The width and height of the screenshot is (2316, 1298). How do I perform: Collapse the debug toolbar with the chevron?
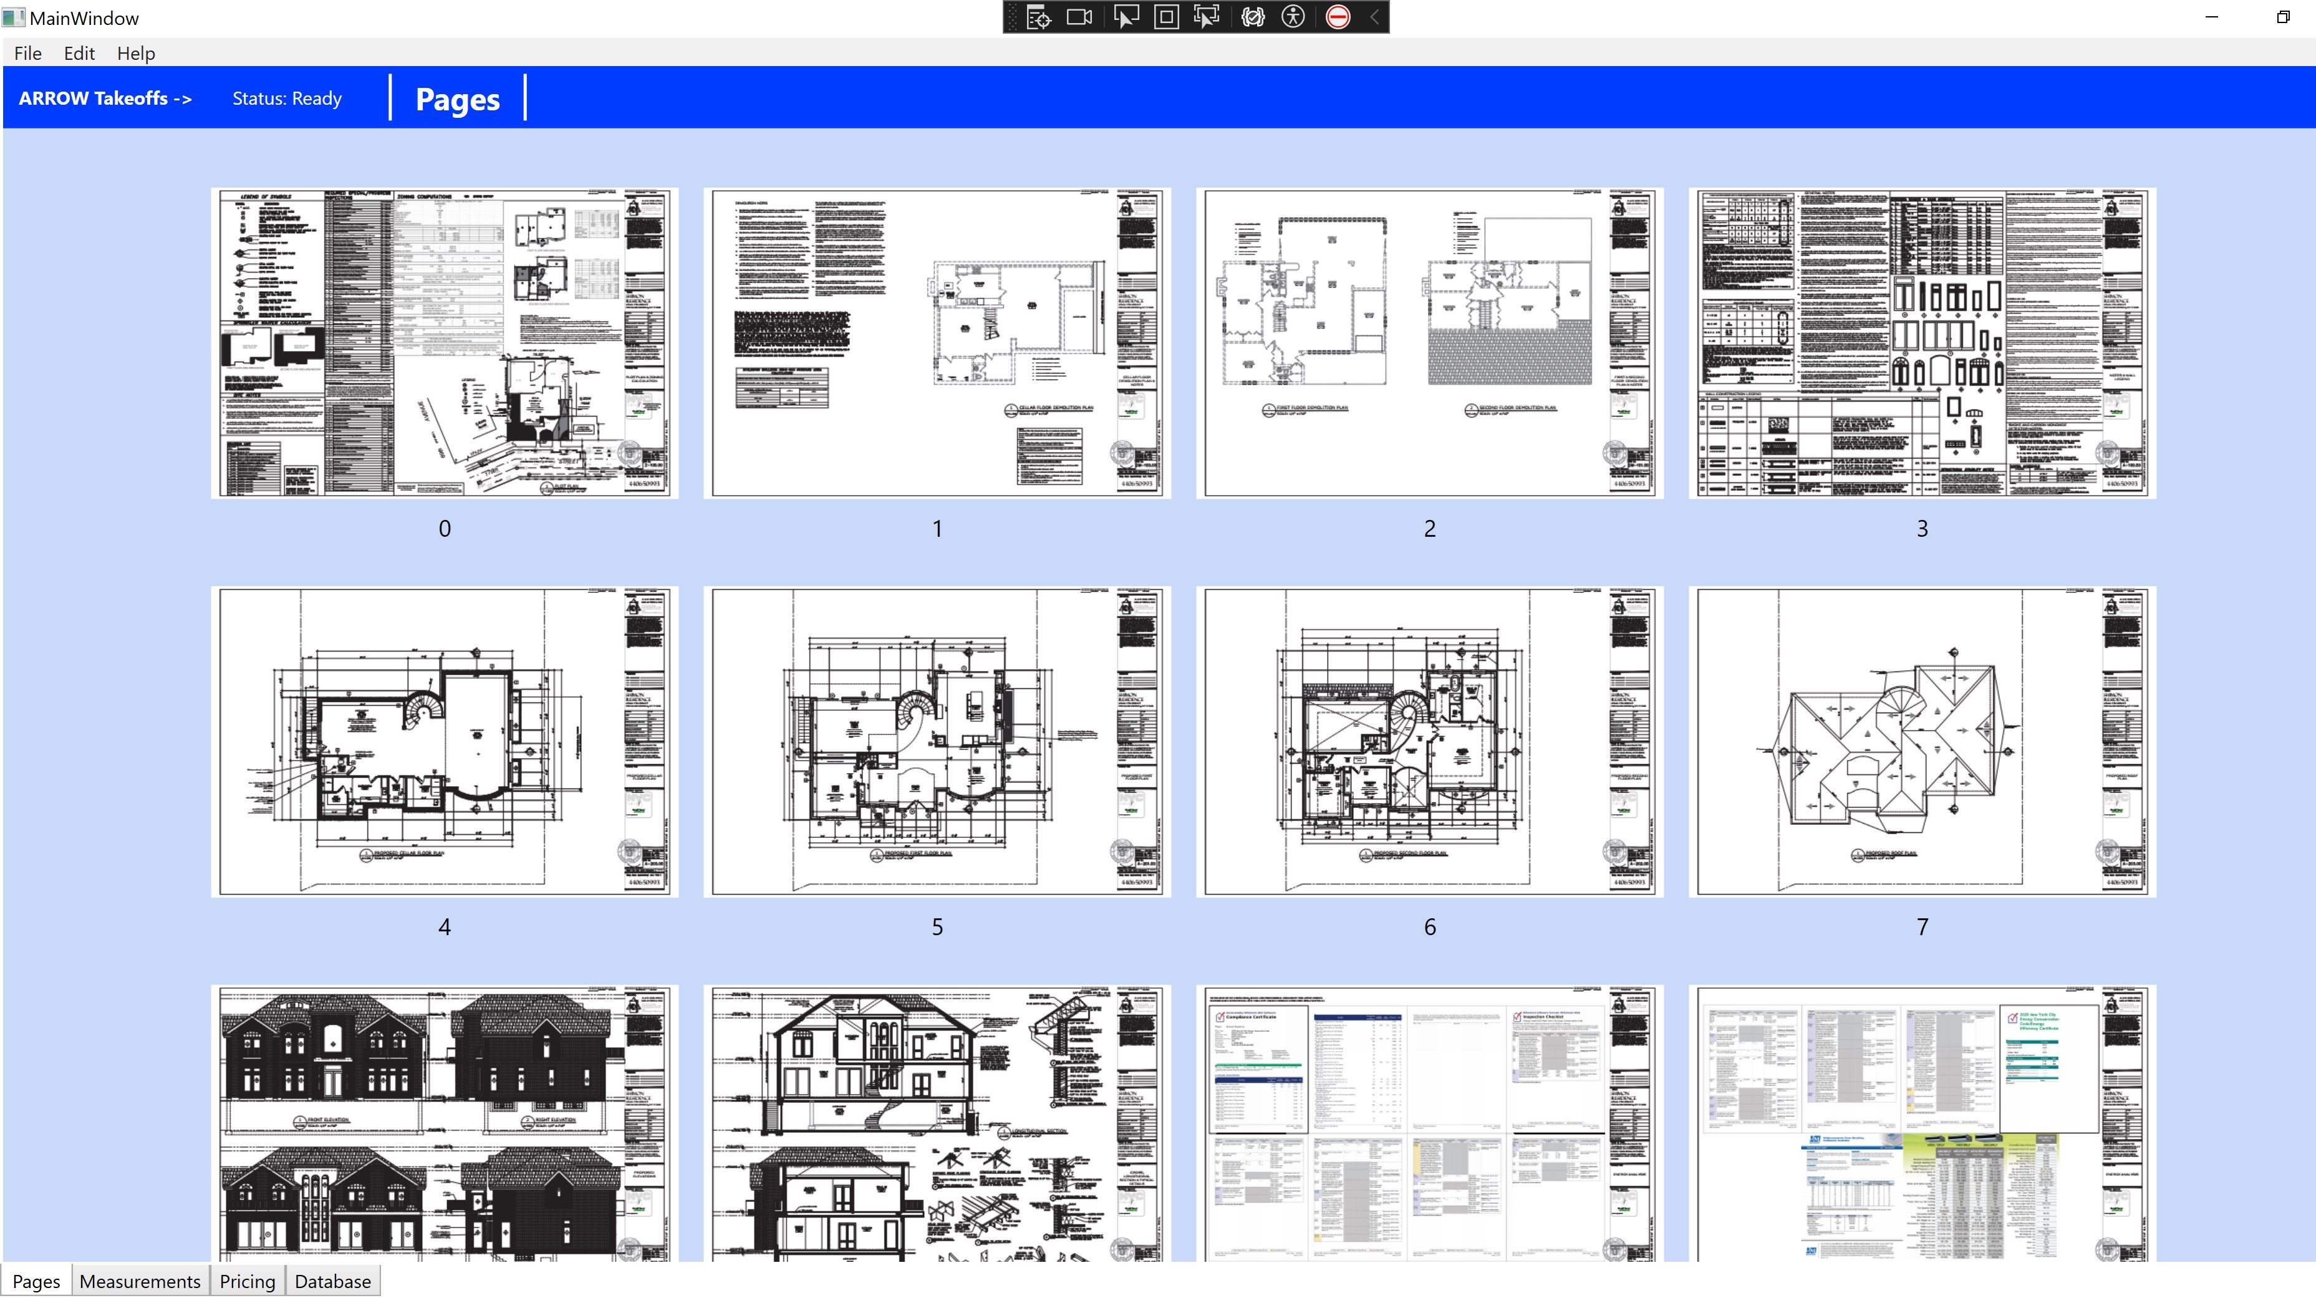tap(1374, 17)
